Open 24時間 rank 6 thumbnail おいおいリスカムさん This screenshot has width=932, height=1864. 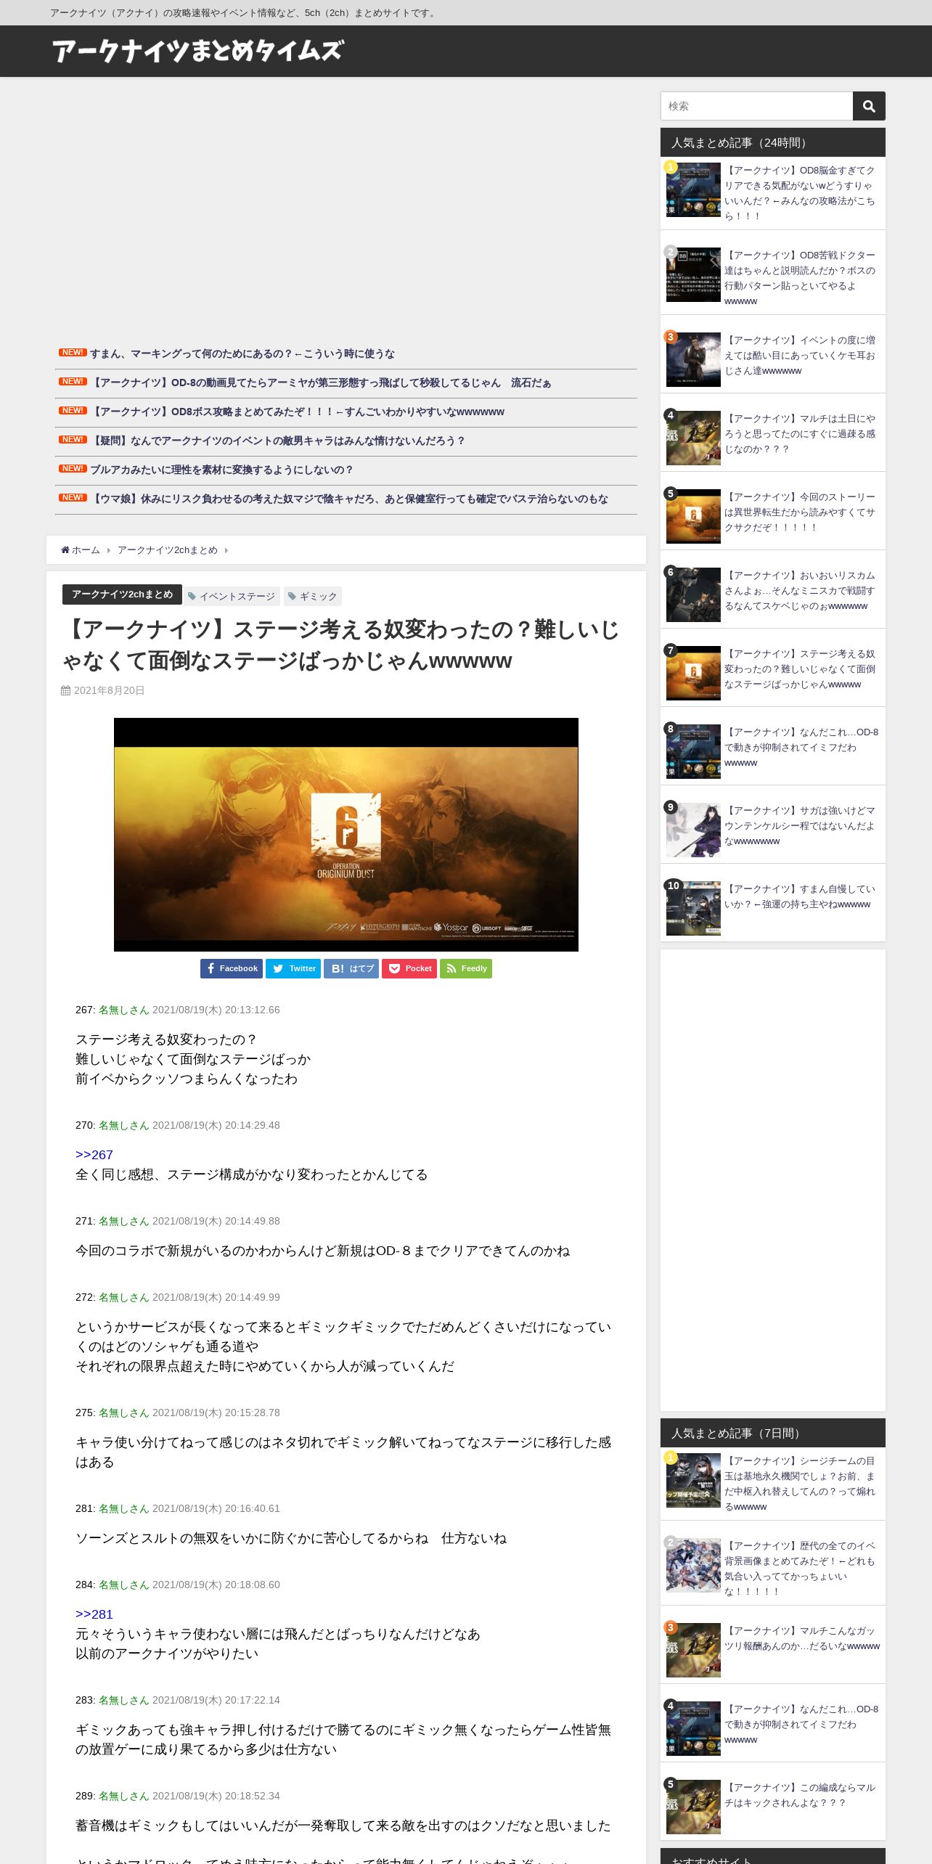click(693, 595)
